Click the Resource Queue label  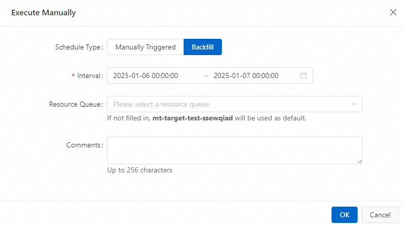75,104
